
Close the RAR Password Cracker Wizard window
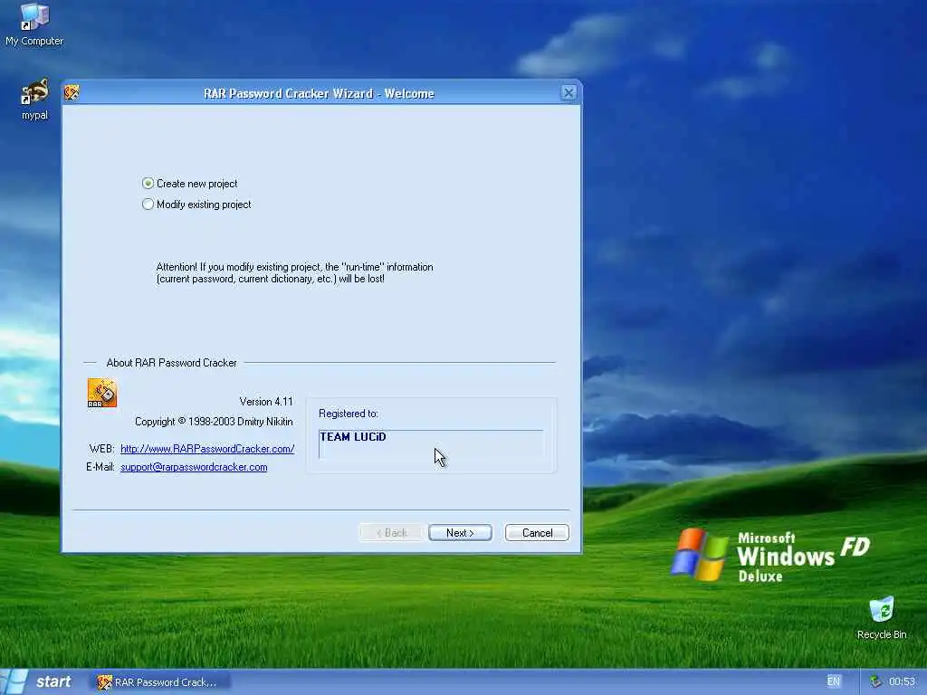pos(569,93)
